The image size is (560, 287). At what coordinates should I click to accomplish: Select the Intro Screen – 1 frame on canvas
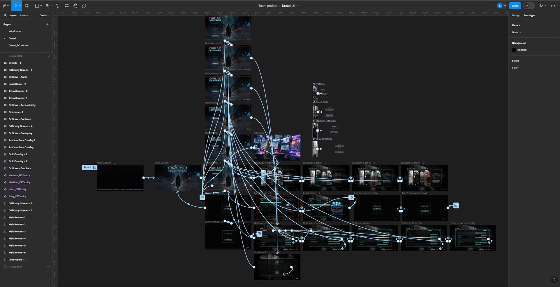click(178, 178)
